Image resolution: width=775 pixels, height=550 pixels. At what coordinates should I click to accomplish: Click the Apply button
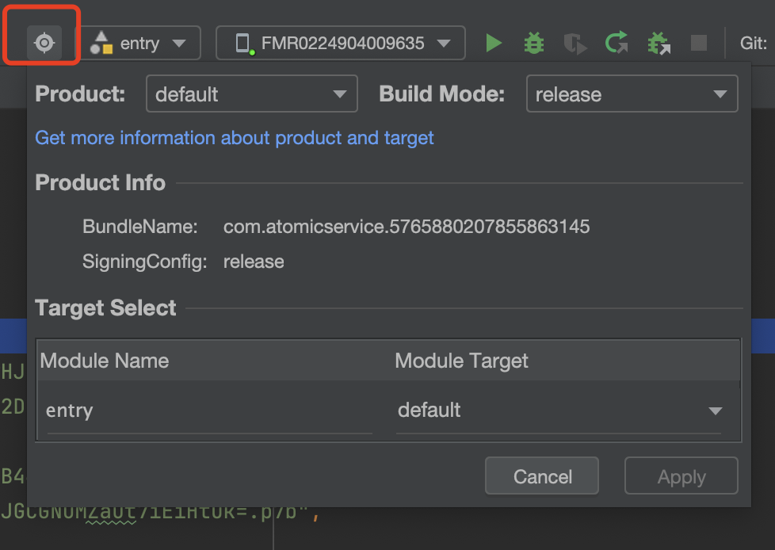pyautogui.click(x=681, y=476)
